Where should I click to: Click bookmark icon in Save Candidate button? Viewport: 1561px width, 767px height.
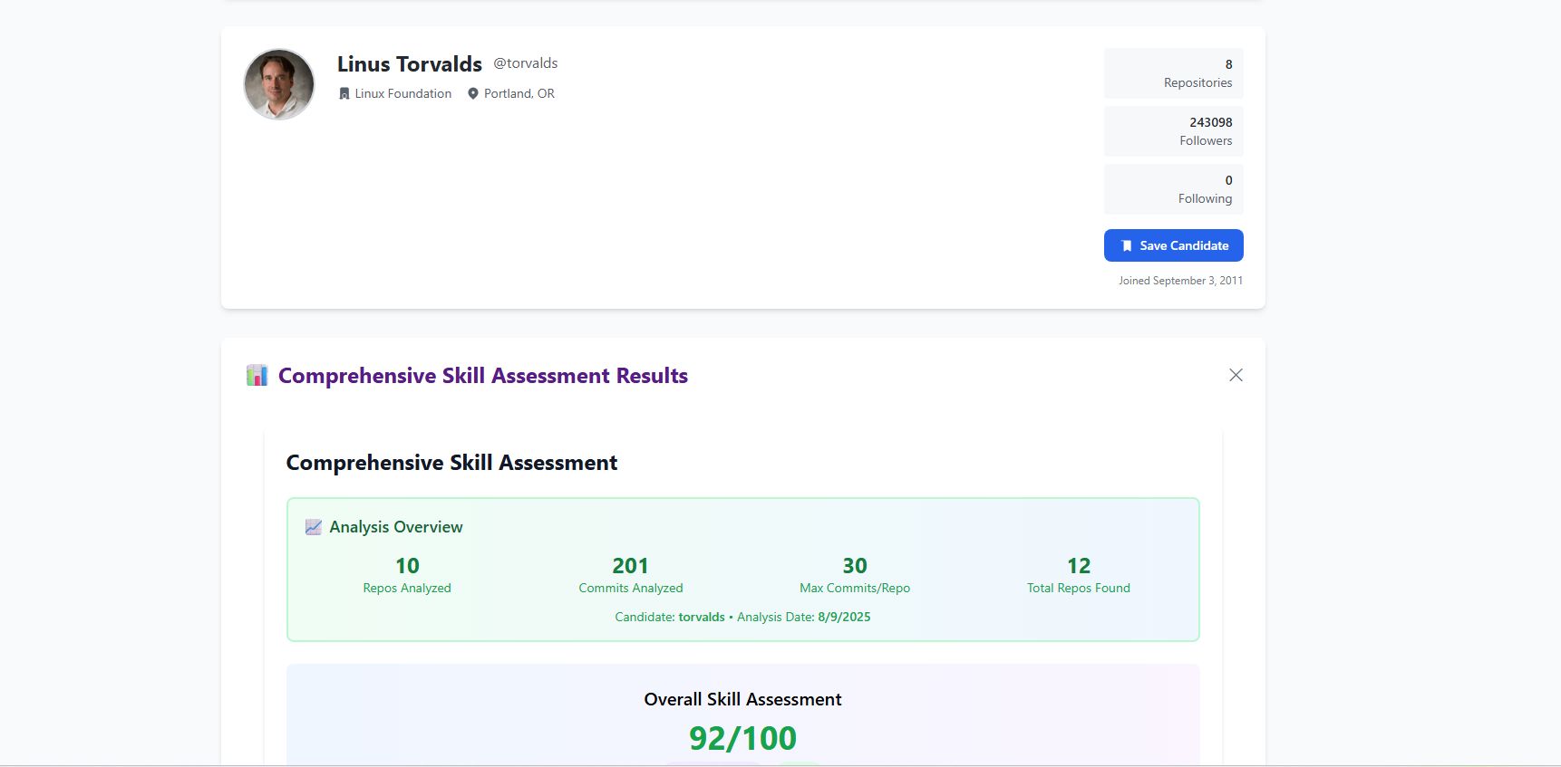coord(1127,245)
